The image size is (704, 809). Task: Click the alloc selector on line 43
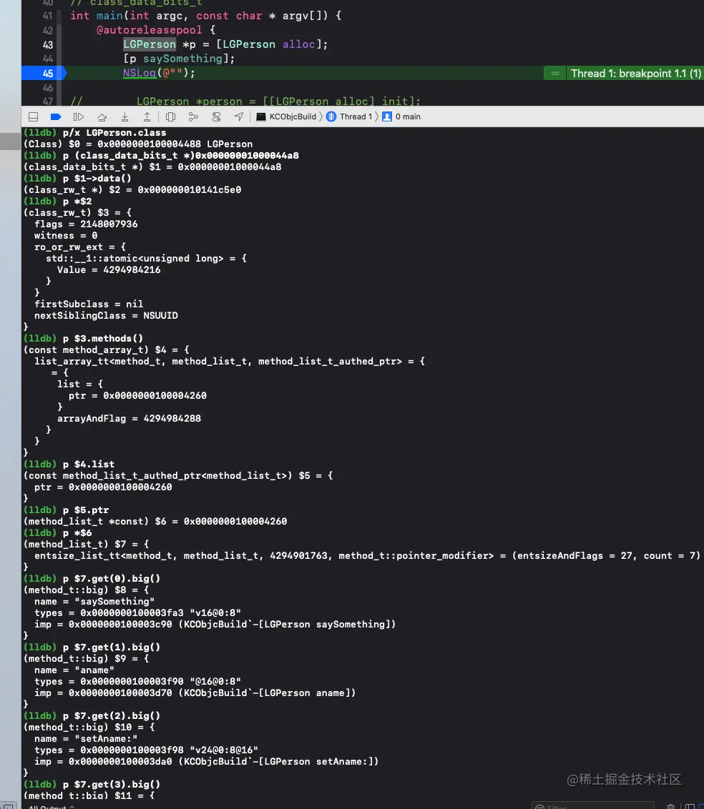[x=298, y=44]
